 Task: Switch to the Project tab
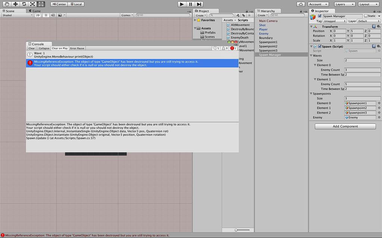pyautogui.click(x=204, y=10)
